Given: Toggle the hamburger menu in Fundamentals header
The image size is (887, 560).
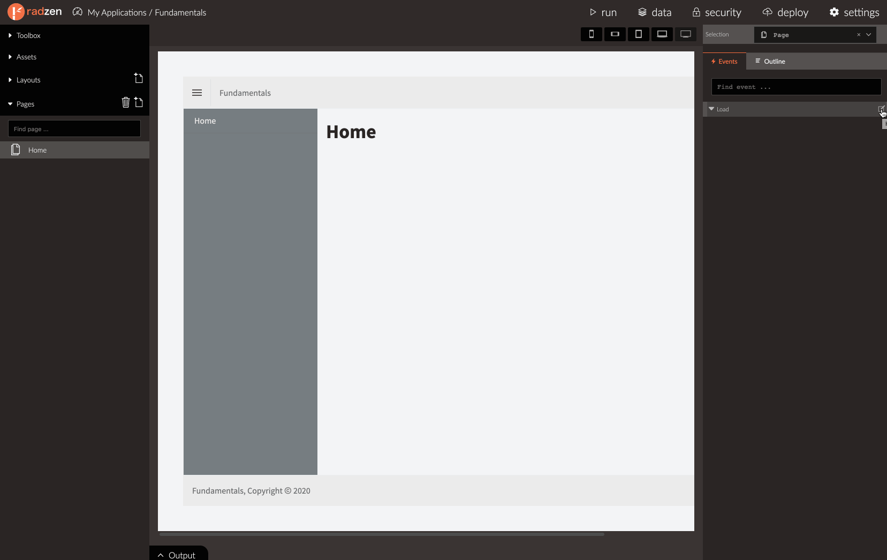Looking at the screenshot, I should click(x=197, y=93).
